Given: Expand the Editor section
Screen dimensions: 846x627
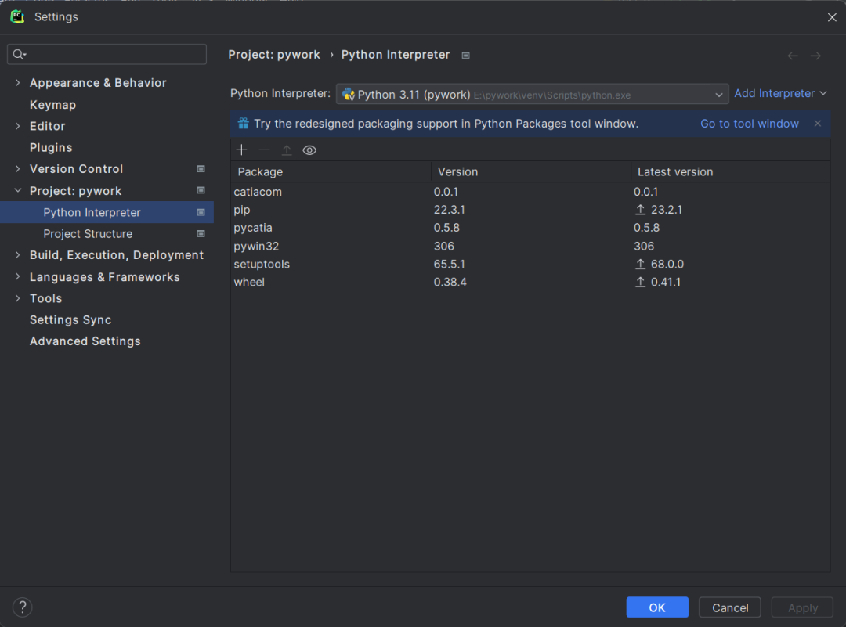Looking at the screenshot, I should (18, 125).
